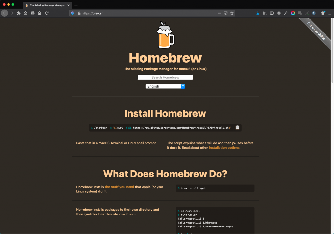
Task: Open the installation options link
Action: coord(224,148)
